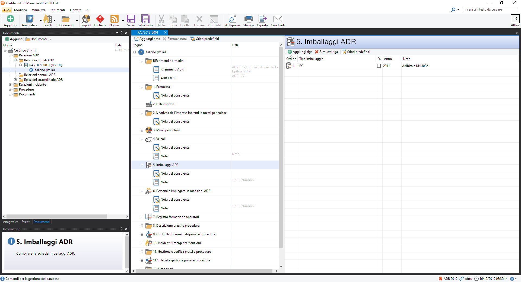Switch to the Anagrafica bottom tab
The height and width of the screenshot is (282, 521).
point(11,222)
